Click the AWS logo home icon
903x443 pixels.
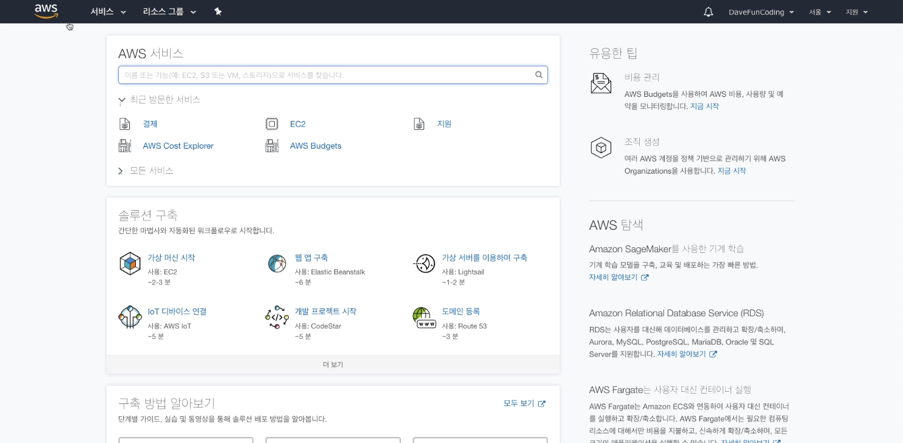pos(46,12)
